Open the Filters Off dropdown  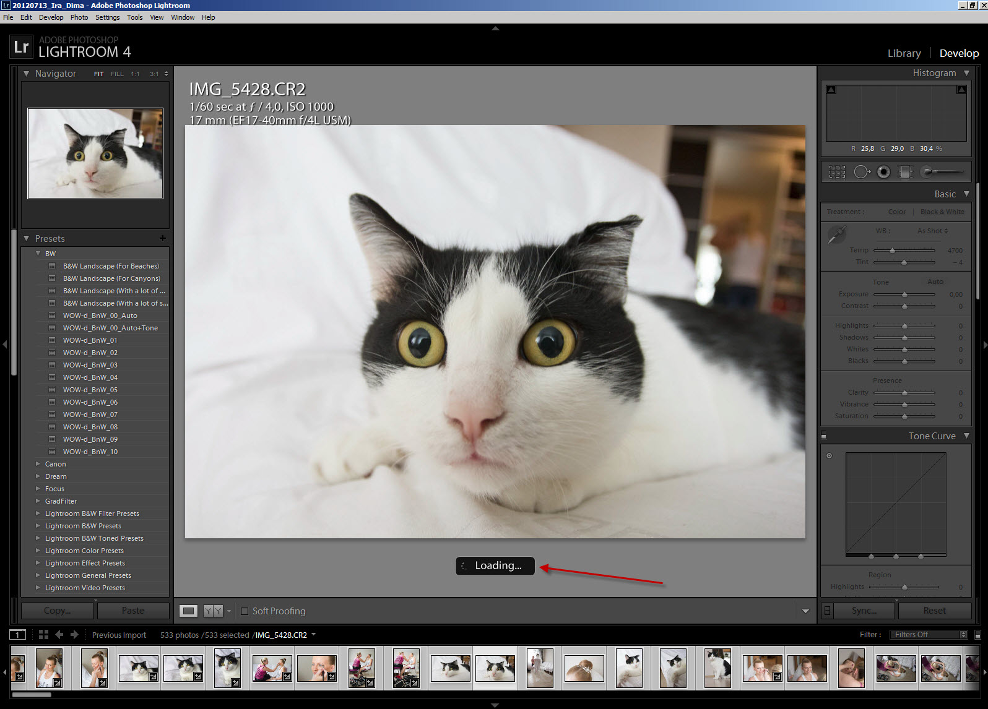[928, 635]
